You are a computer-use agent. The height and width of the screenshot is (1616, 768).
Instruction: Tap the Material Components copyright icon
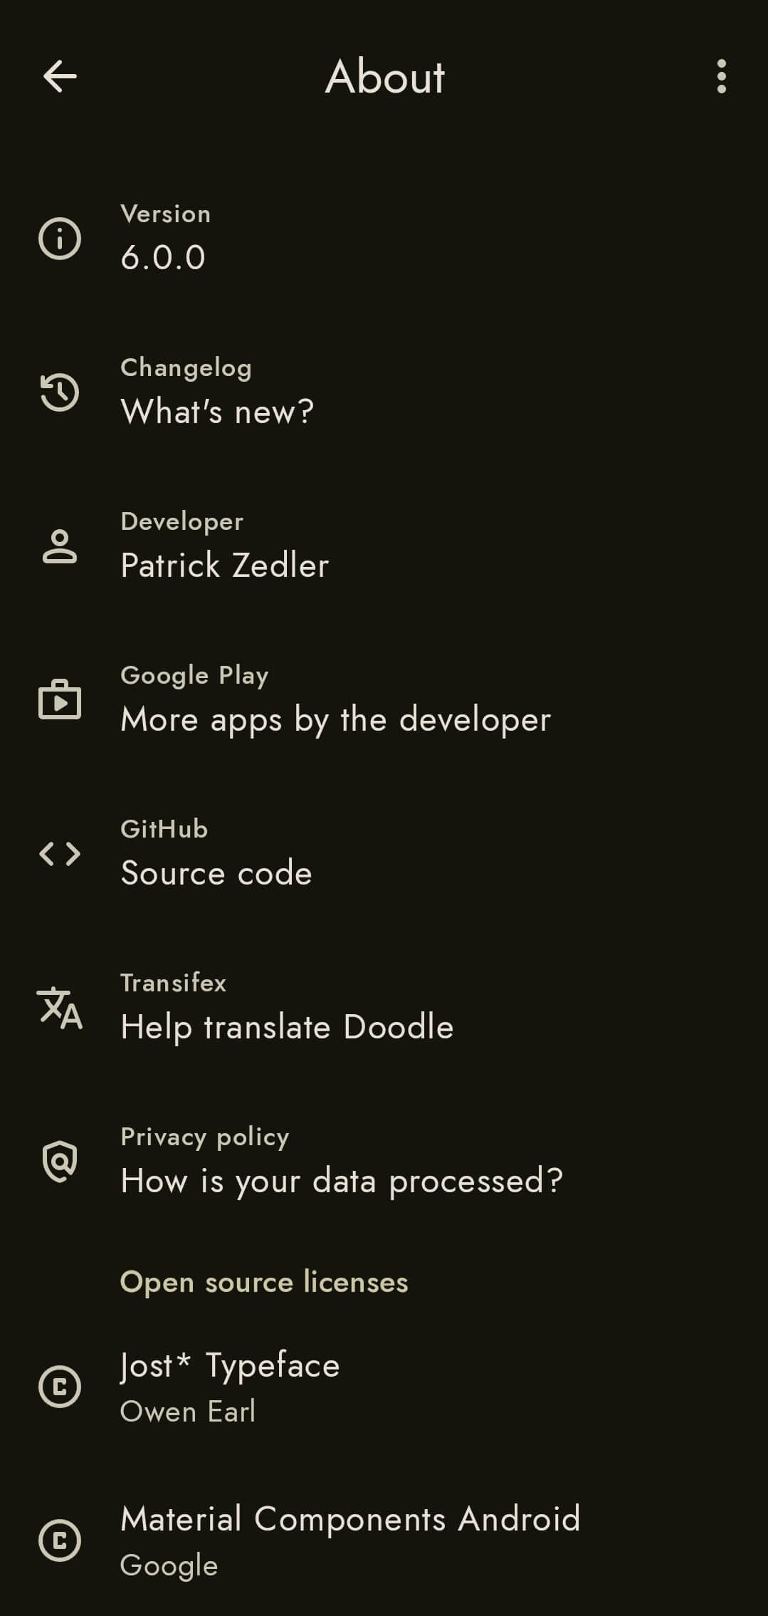point(60,1541)
